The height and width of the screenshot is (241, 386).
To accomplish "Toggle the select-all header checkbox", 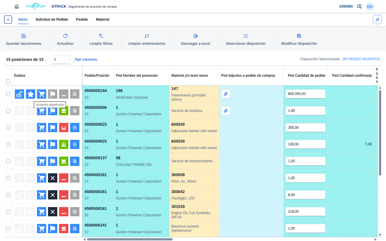I will 8,81.
